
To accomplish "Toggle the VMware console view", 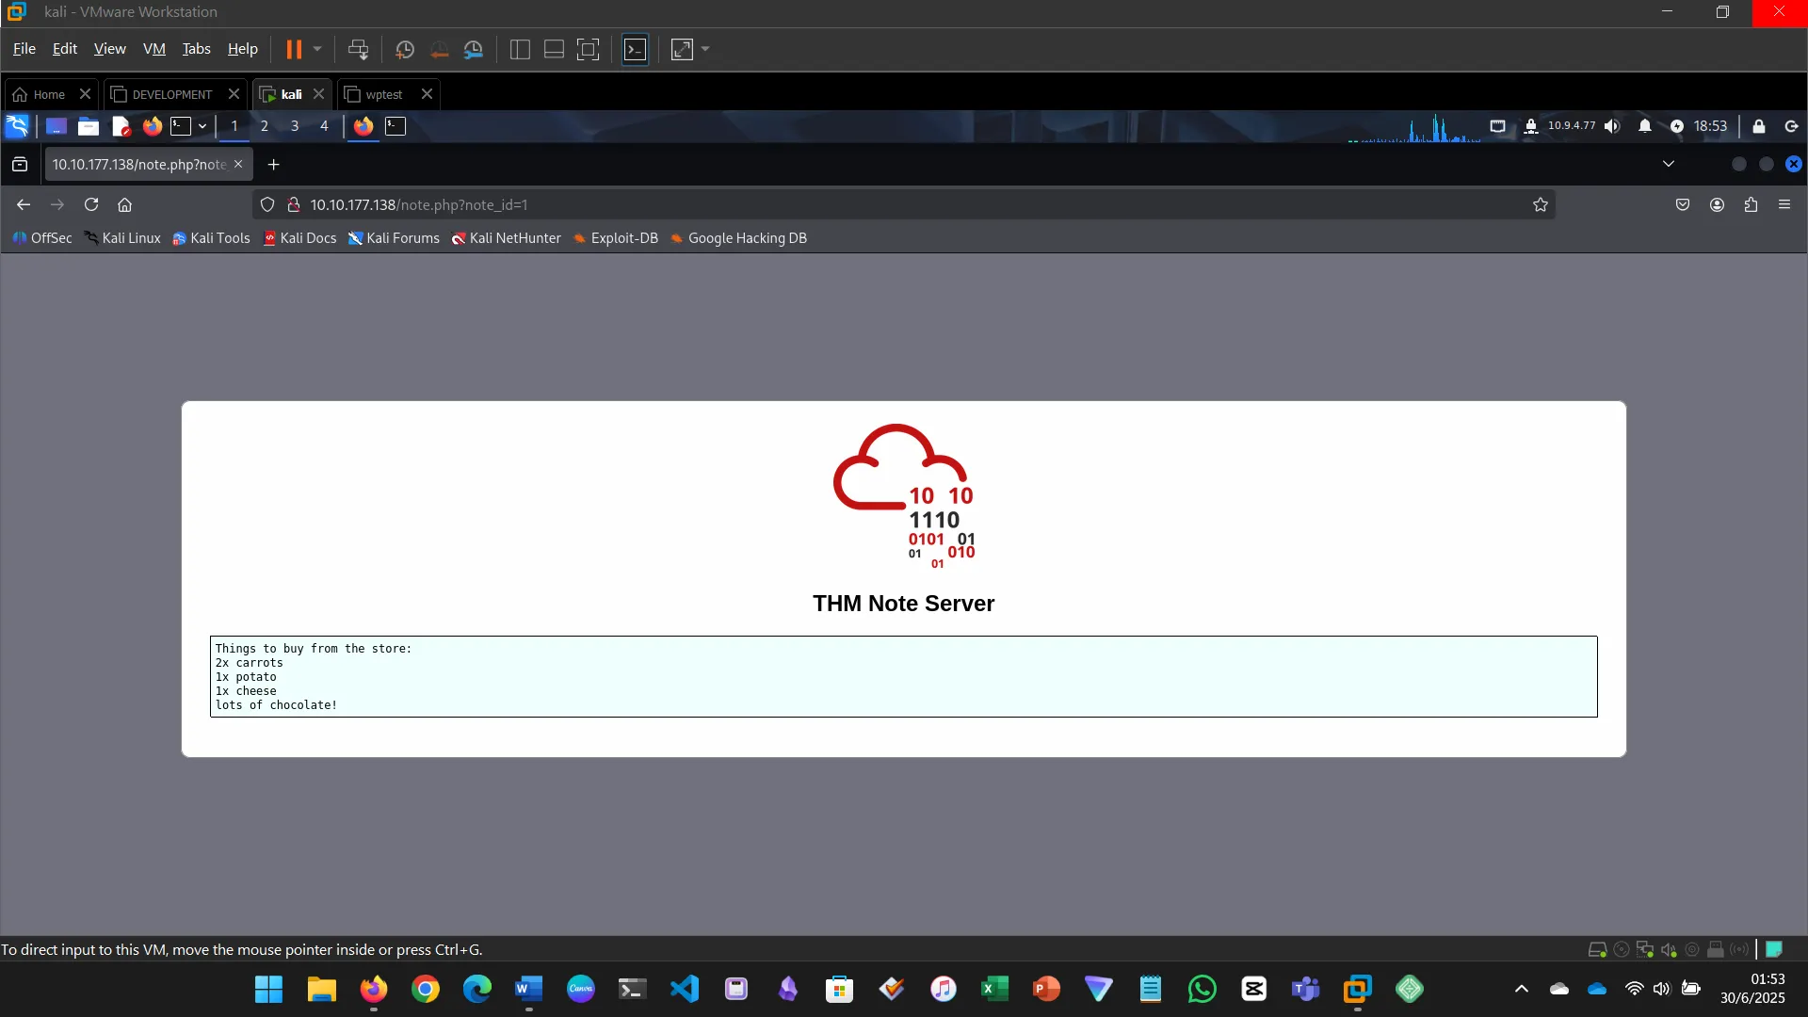I will click(x=636, y=49).
